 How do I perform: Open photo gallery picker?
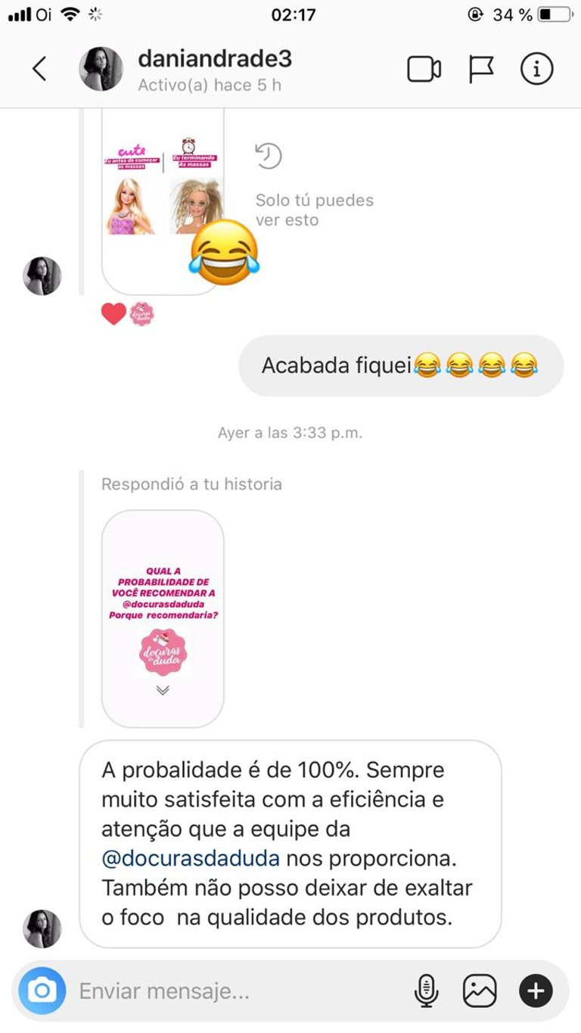tap(480, 990)
